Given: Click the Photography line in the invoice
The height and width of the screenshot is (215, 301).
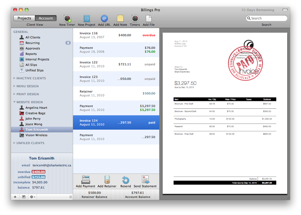Looking at the screenshot, I should click(x=225, y=119).
